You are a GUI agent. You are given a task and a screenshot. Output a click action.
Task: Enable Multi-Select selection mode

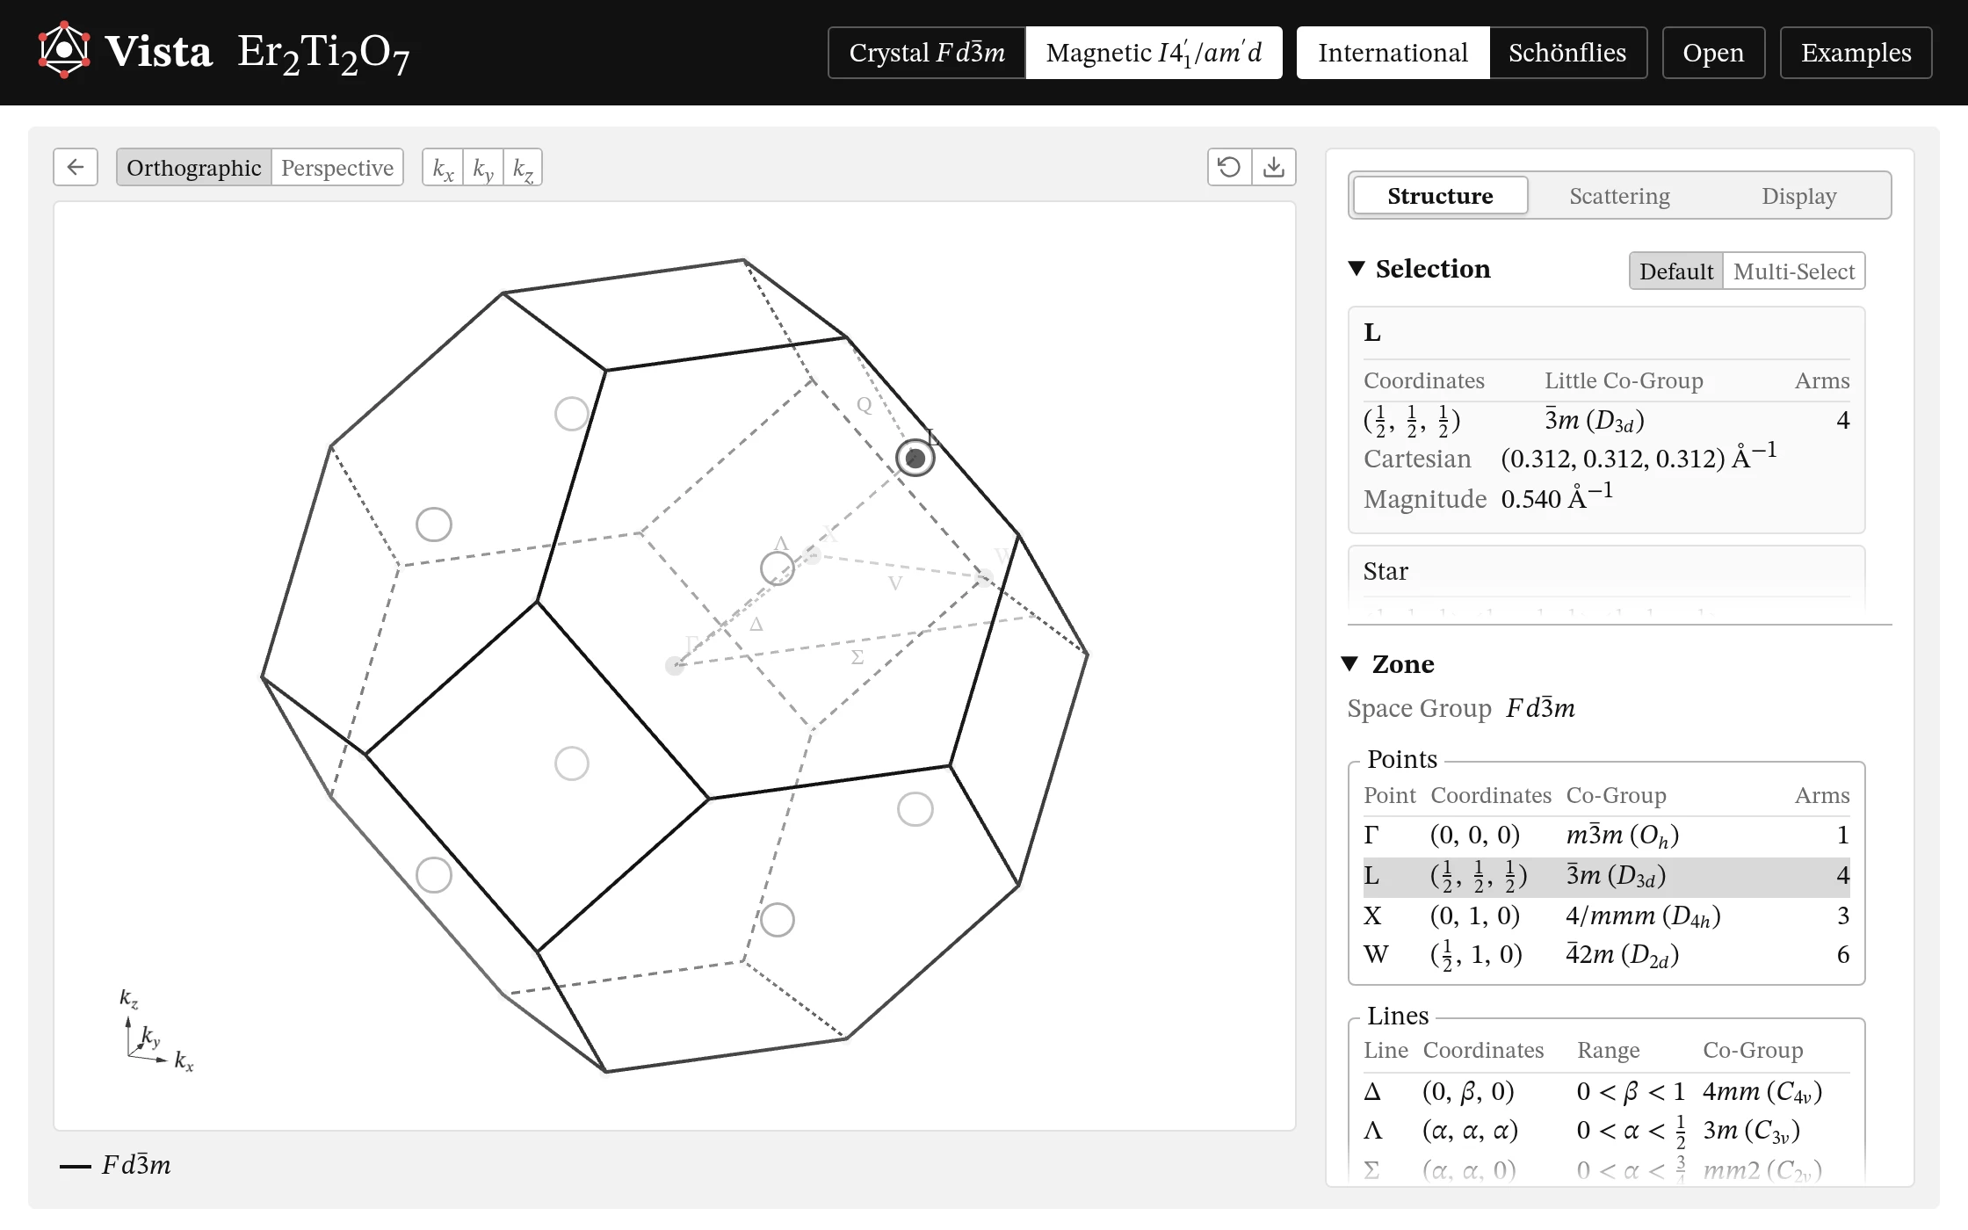(1793, 271)
